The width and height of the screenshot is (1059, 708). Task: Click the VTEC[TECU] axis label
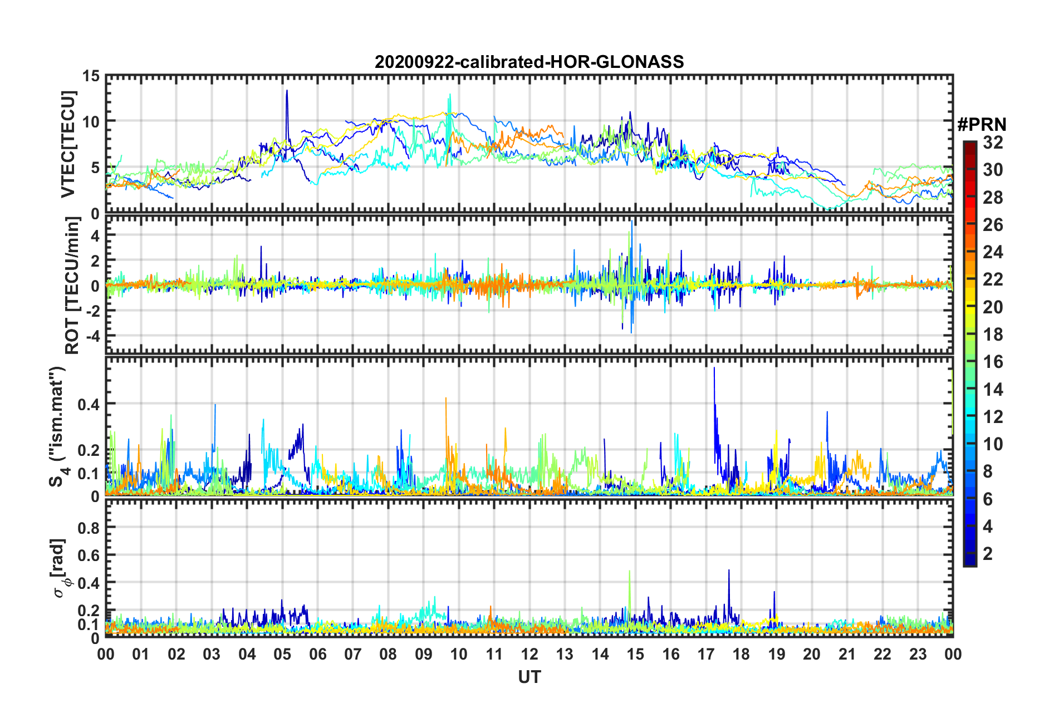(x=68, y=144)
